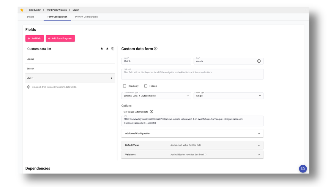Click the Add Field button
Screen dimensions: 328x187
34,38
